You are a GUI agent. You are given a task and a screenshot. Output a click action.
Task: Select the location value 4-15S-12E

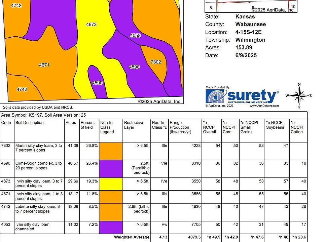(248, 32)
